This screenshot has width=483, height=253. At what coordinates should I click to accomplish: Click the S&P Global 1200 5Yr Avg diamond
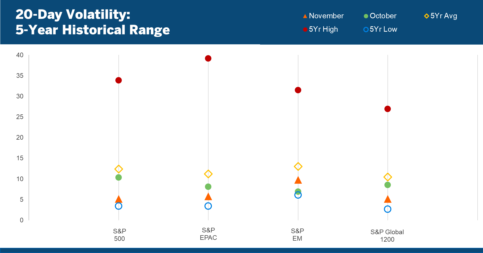coord(387,177)
